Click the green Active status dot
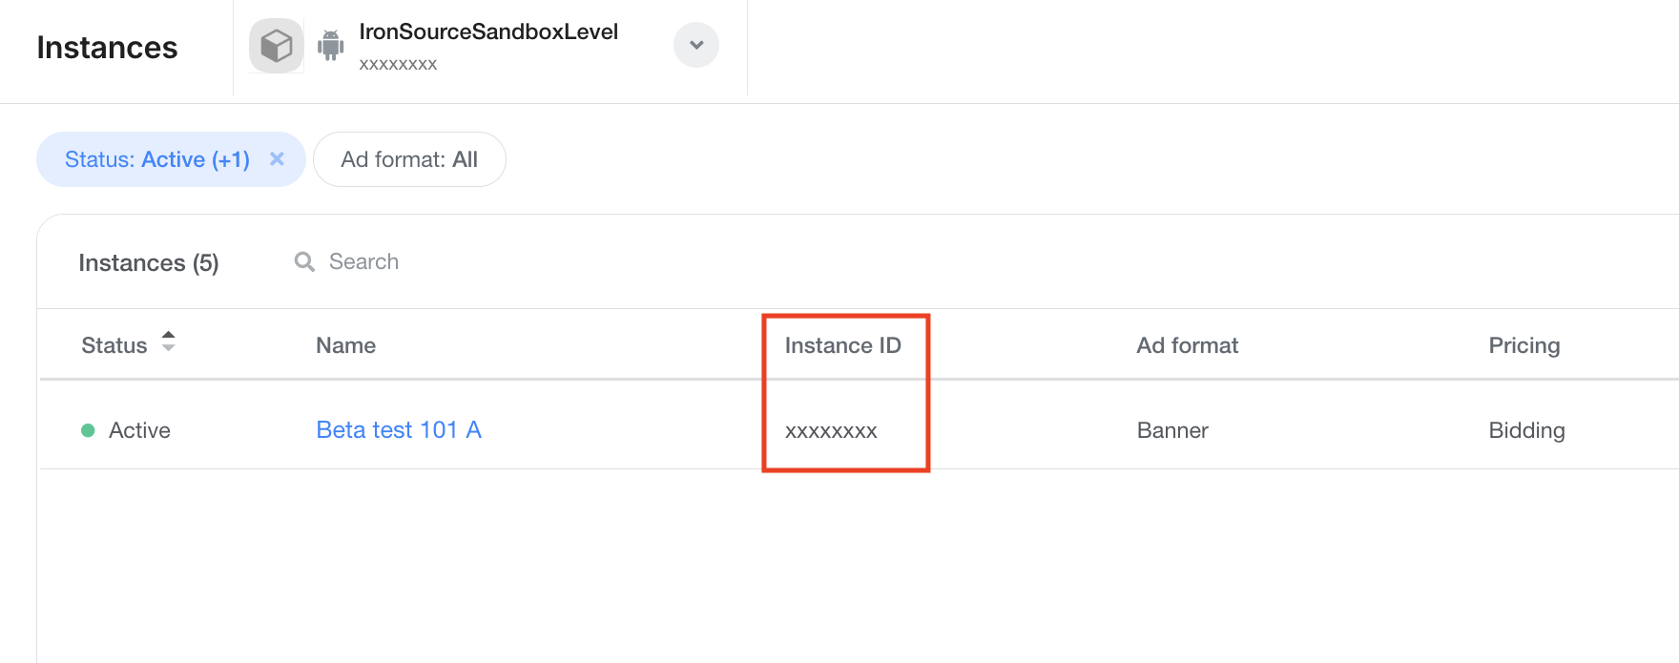 click(88, 430)
